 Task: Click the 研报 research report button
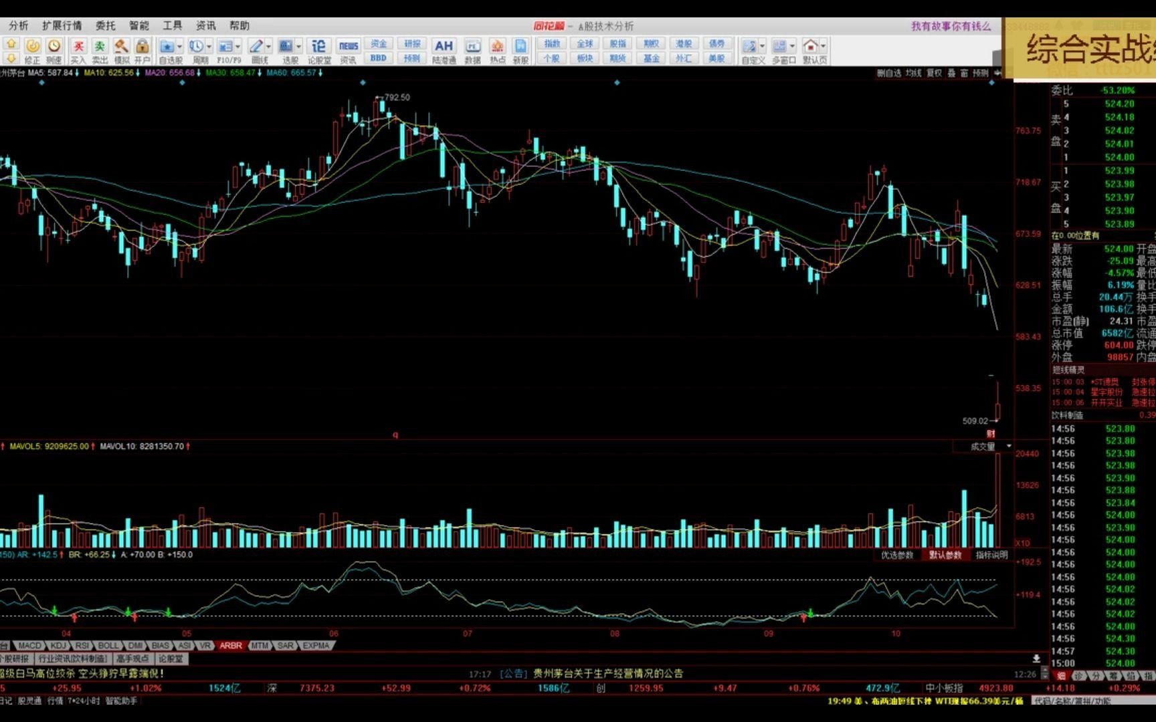[412, 43]
